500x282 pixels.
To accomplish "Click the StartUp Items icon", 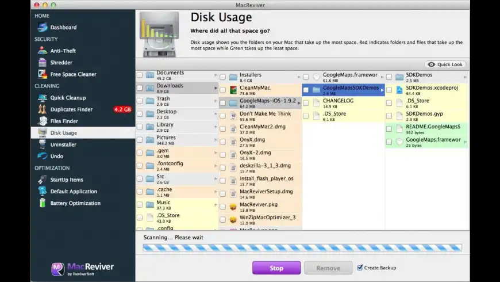I will point(43,180).
